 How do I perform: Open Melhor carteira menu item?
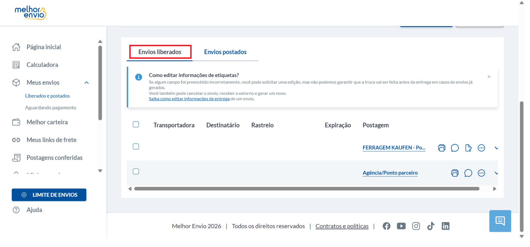point(47,122)
